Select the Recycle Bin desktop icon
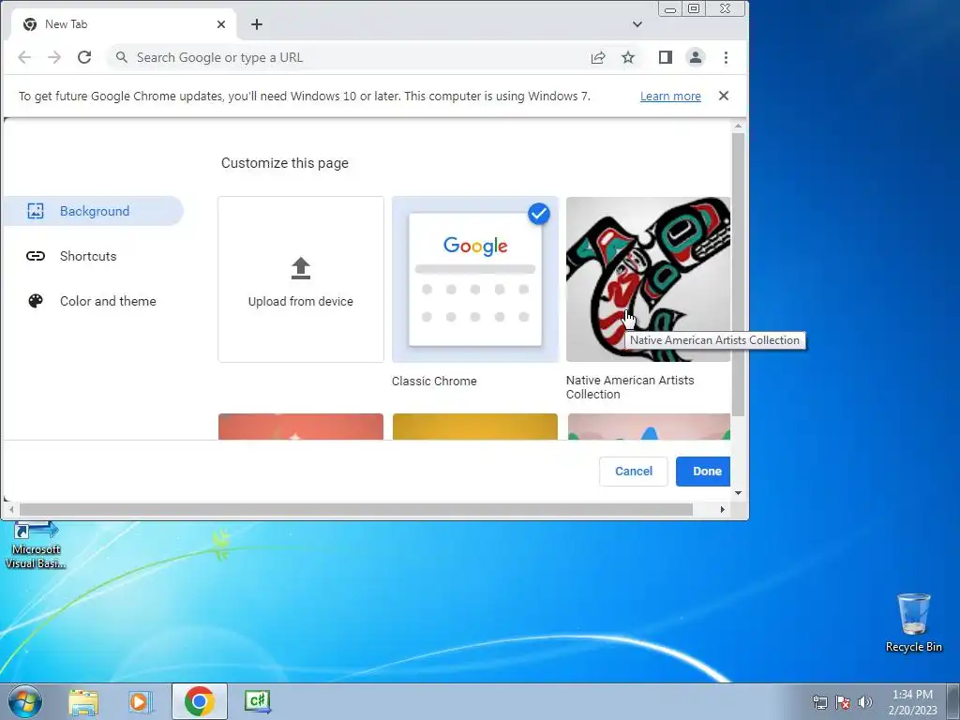The image size is (960, 720). tap(913, 622)
